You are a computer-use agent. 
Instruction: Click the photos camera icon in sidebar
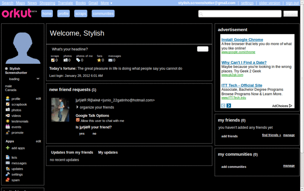click(8, 110)
